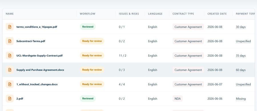Click the Payment Terms column header
This screenshot has width=257, height=111.
[x=245, y=14]
